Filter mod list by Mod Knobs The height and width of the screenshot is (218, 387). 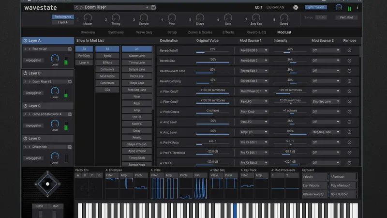click(107, 76)
